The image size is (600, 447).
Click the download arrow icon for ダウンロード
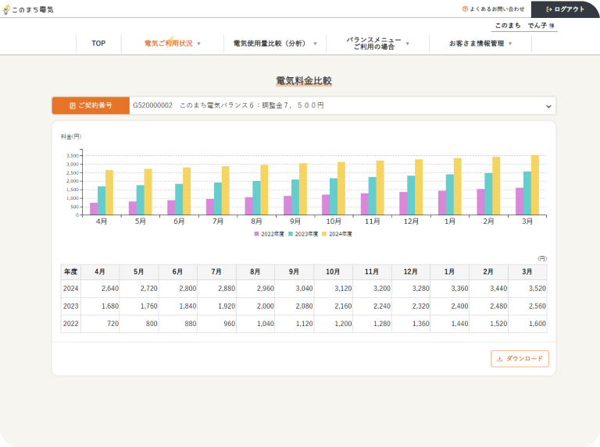click(499, 359)
